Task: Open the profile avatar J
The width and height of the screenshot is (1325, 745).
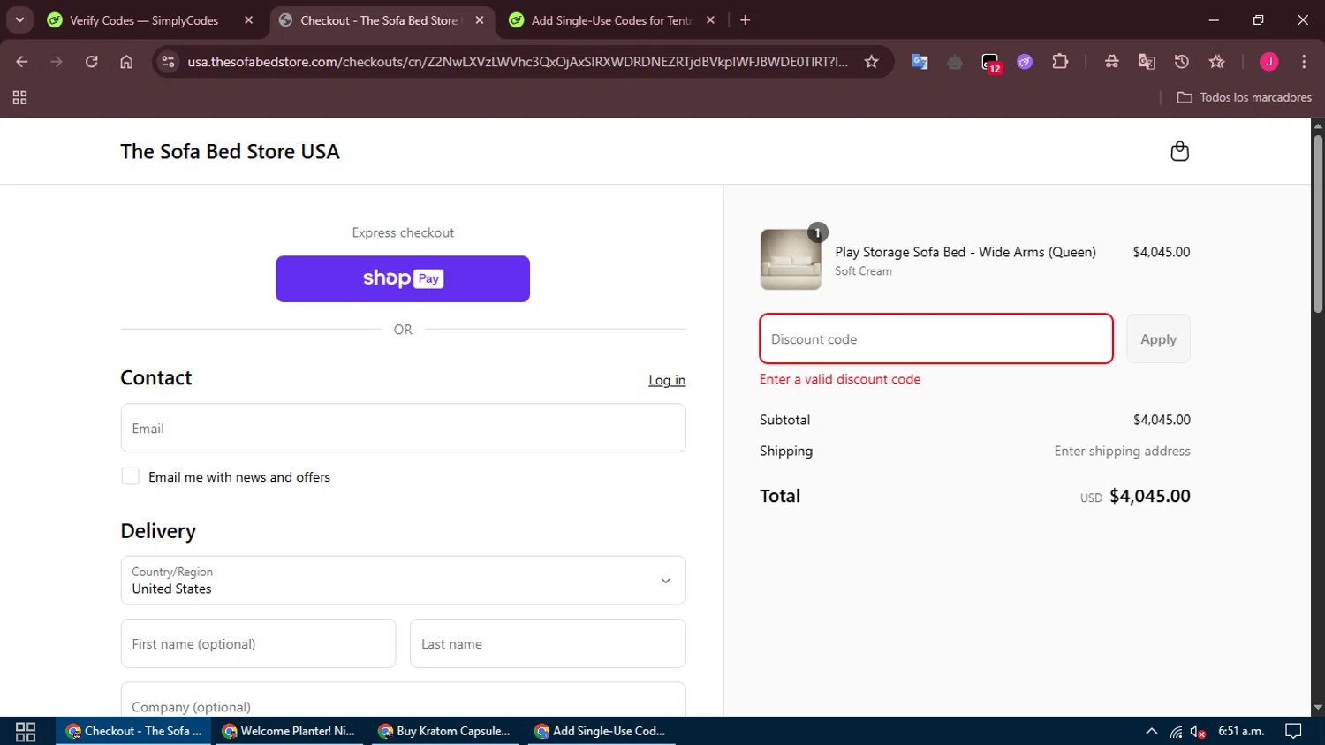Action: click(1268, 61)
